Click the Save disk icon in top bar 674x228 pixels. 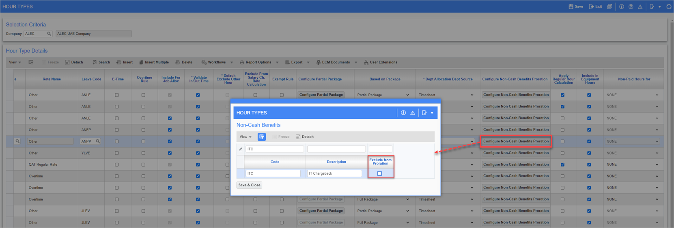tap(571, 6)
